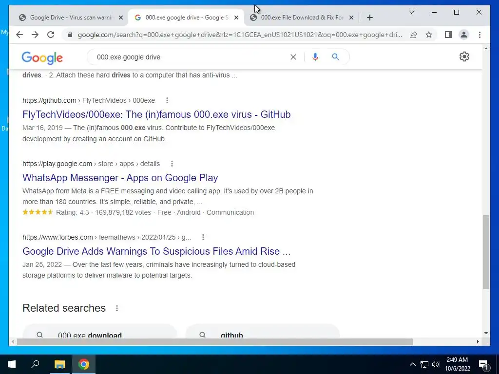The height and width of the screenshot is (374, 499).
Task: Select related search '000.exe download'
Action: click(x=99, y=331)
